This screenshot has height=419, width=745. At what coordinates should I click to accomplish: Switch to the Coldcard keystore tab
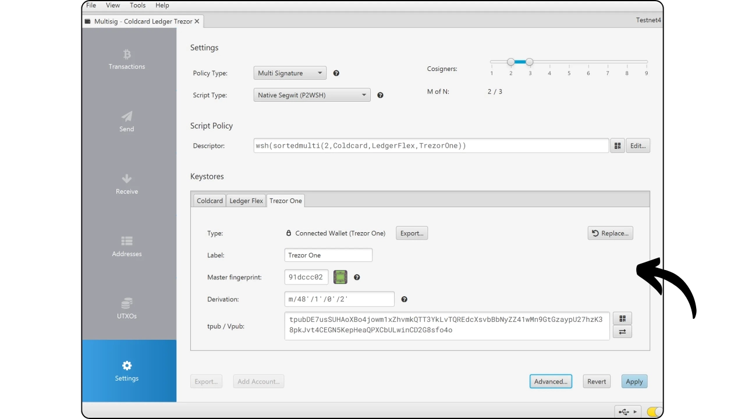[x=210, y=201]
